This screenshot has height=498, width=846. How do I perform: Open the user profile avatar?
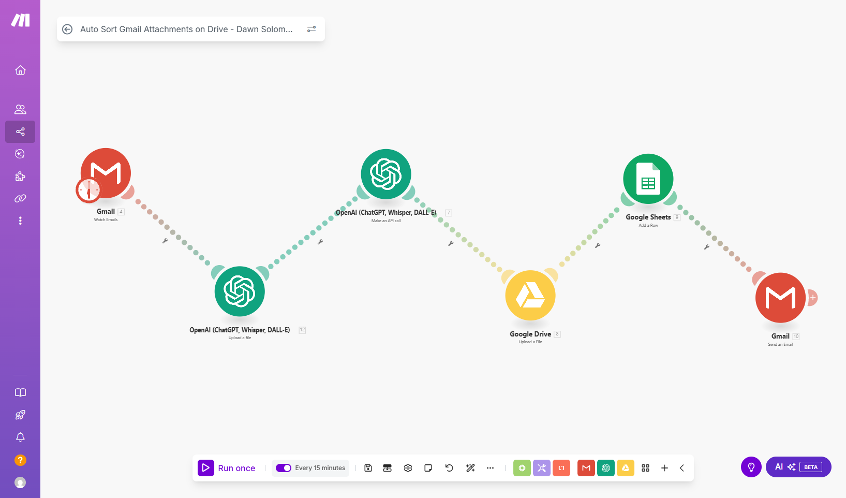(x=20, y=482)
